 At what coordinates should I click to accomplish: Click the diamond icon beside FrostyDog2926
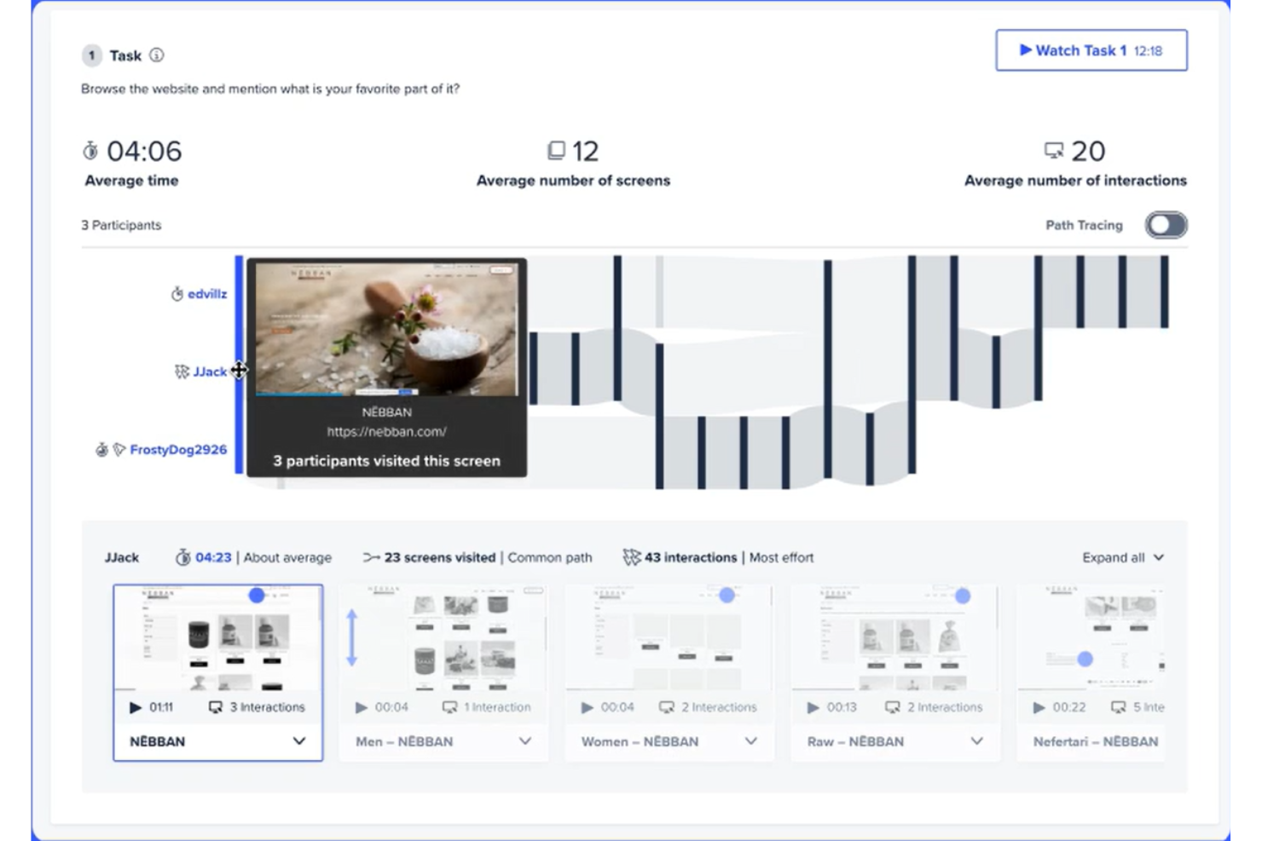point(119,449)
